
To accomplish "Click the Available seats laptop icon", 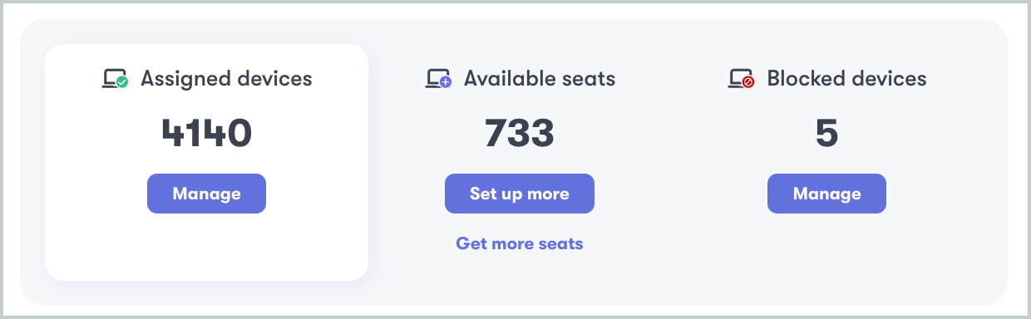I will (438, 80).
